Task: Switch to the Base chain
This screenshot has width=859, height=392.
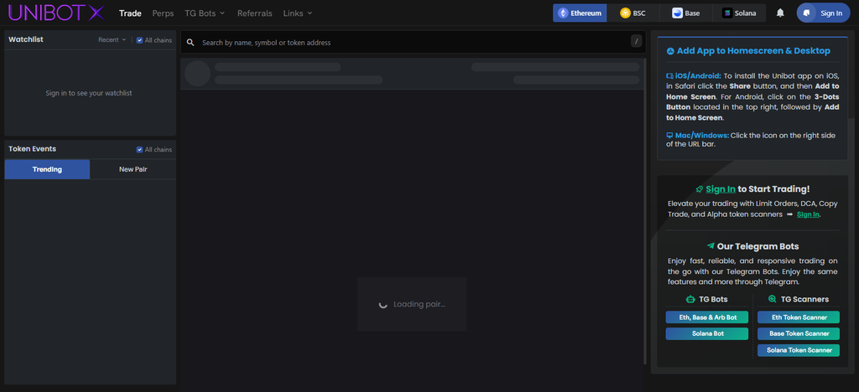Action: click(x=686, y=13)
